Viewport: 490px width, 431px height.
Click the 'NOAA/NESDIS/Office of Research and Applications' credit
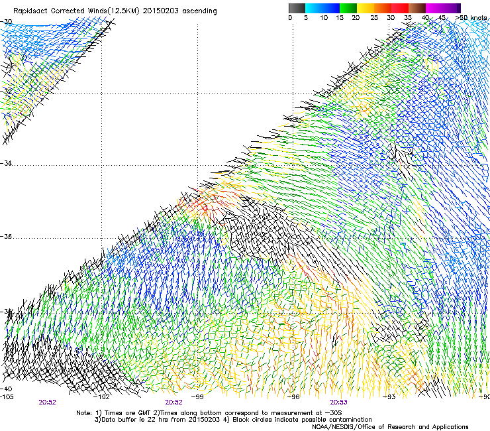coord(390,427)
